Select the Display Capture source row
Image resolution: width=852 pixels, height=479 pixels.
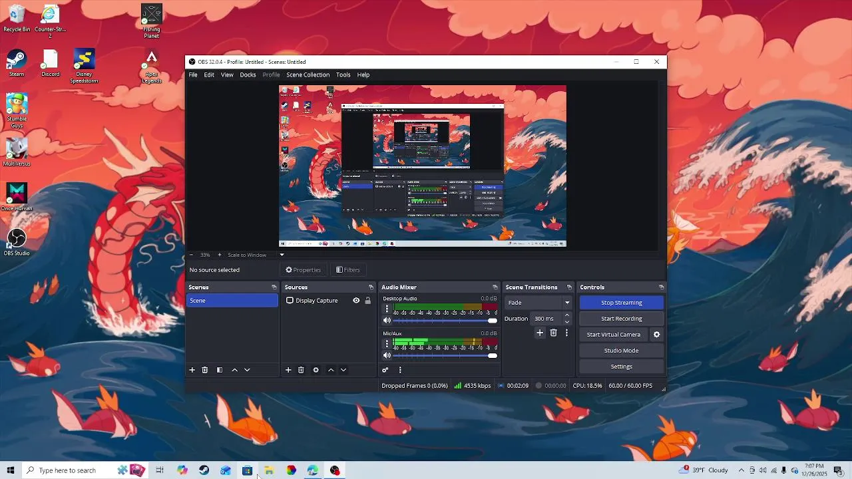(x=328, y=301)
